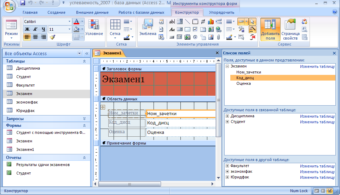Select the Line drawing control
Image resolution: width=340 pixels, height=195 pixels.
coord(188,22)
